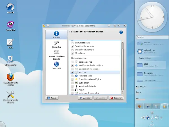
Task: Open the Amarok desktop icon
Action: point(10,8)
